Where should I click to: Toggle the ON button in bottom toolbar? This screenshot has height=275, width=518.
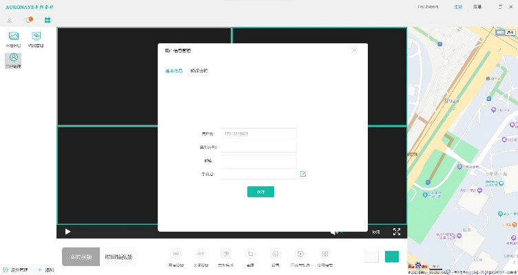pyautogui.click(x=175, y=253)
